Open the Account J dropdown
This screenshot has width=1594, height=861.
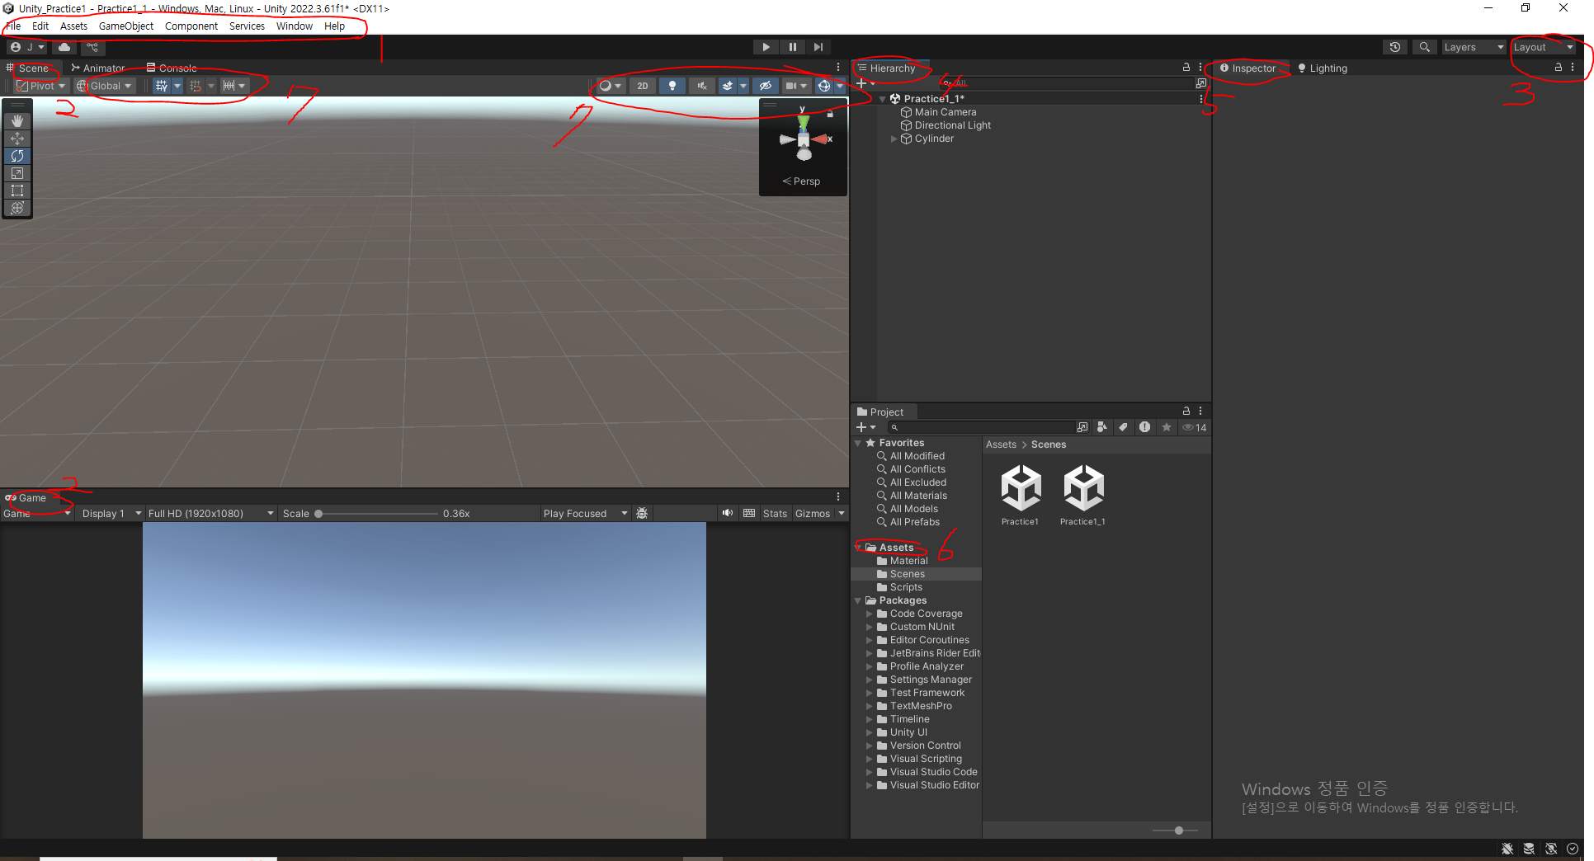tap(27, 47)
